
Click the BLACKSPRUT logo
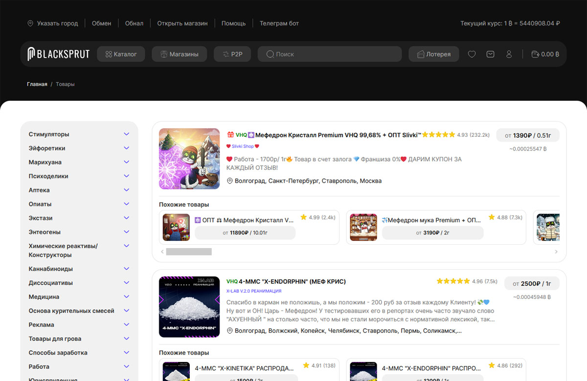click(x=58, y=54)
